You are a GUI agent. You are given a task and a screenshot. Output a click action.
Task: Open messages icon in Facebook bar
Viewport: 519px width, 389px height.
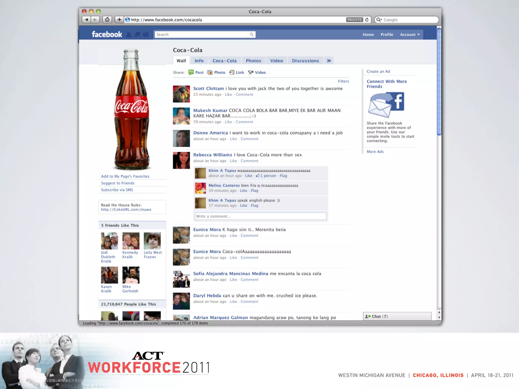click(x=138, y=34)
